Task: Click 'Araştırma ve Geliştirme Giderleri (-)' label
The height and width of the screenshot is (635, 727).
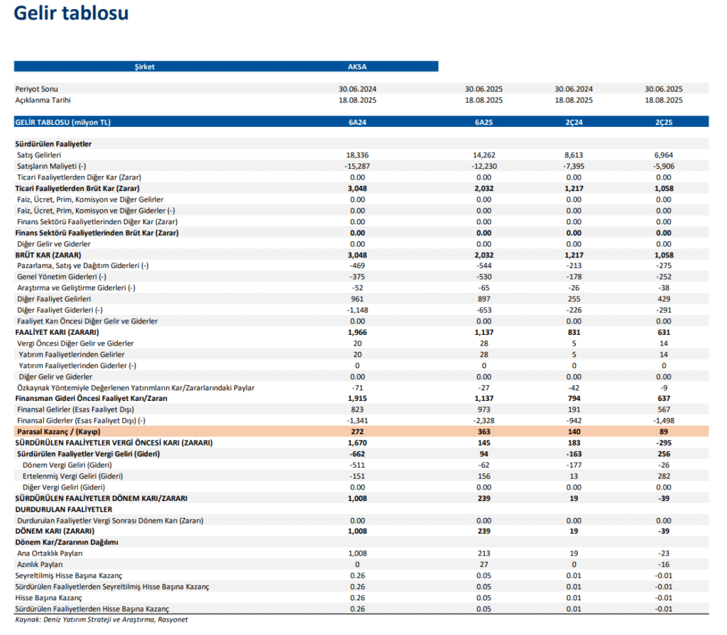Action: 76,288
